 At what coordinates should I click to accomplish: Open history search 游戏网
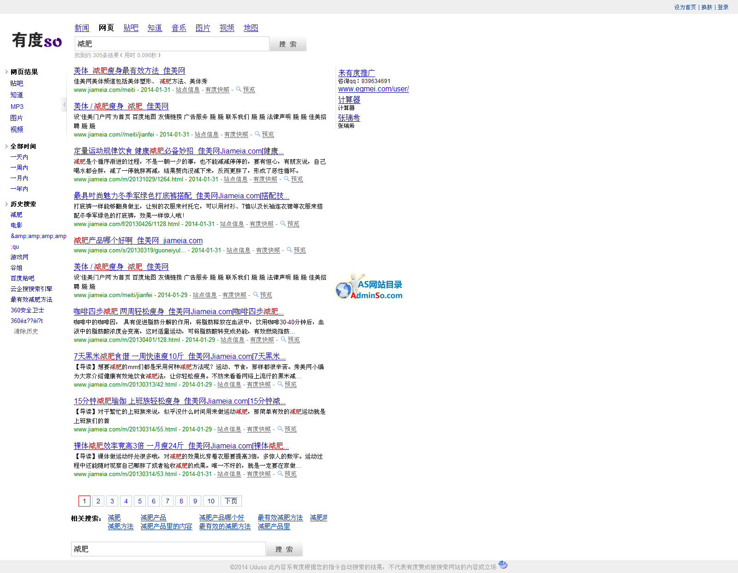pos(19,257)
